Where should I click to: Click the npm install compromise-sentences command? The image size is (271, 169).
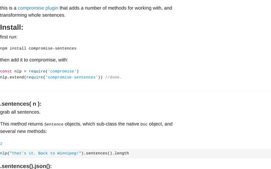pyautogui.click(x=38, y=48)
